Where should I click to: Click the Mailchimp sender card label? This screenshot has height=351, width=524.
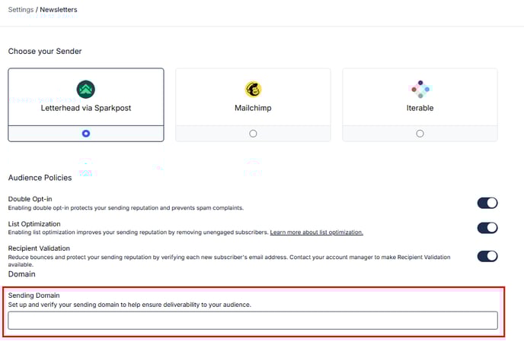[253, 108]
